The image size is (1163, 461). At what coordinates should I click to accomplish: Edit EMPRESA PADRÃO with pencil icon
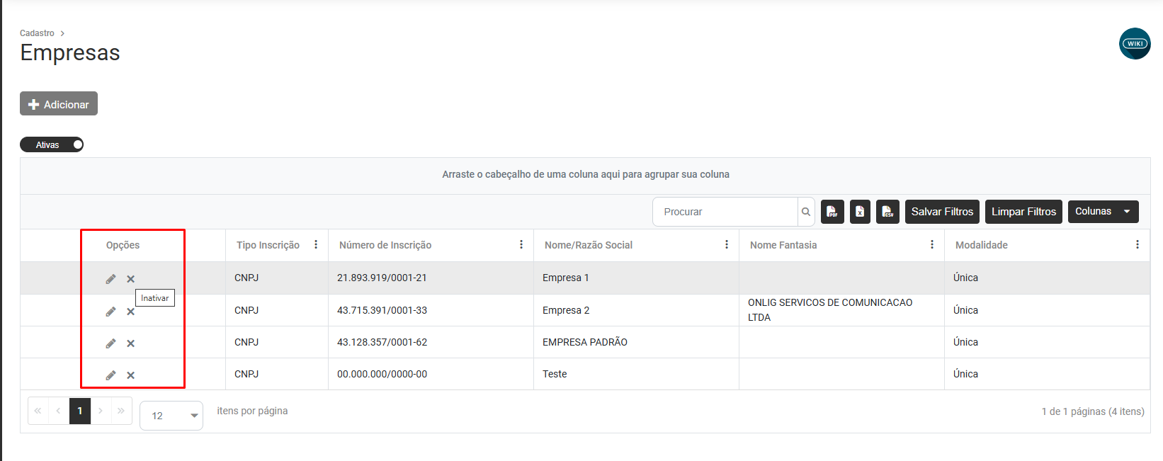pos(110,343)
